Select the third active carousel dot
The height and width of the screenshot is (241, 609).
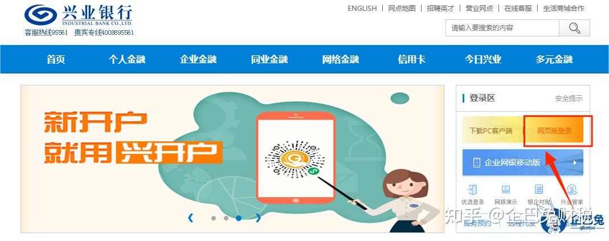tap(239, 218)
